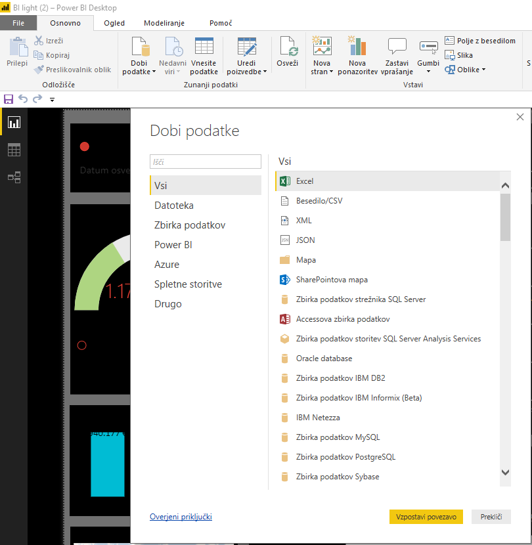Select Accessova zbirka podatkov connector
Viewport: 532px width, 545px height.
[x=388, y=319]
